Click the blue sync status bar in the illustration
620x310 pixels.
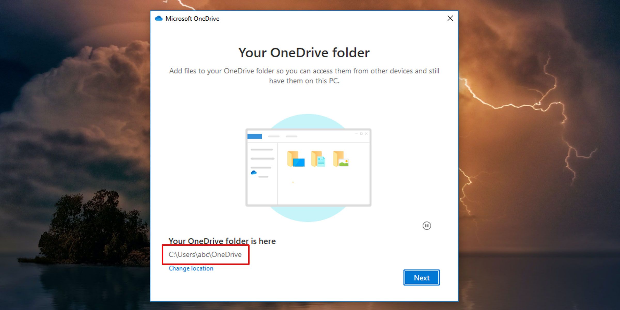pyautogui.click(x=254, y=136)
